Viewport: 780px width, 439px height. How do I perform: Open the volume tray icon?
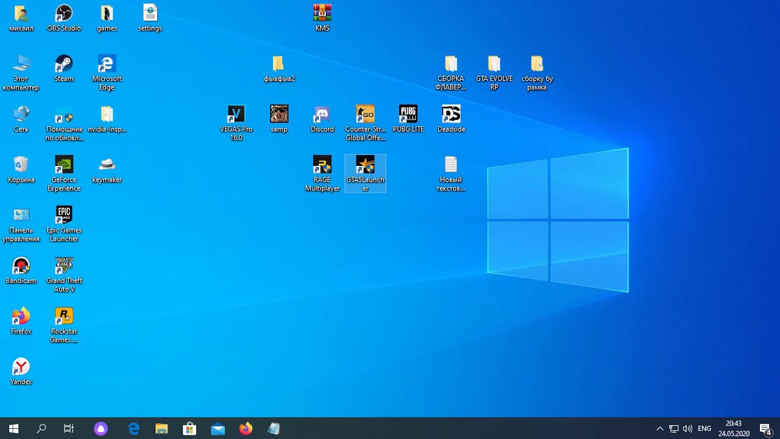pos(688,429)
